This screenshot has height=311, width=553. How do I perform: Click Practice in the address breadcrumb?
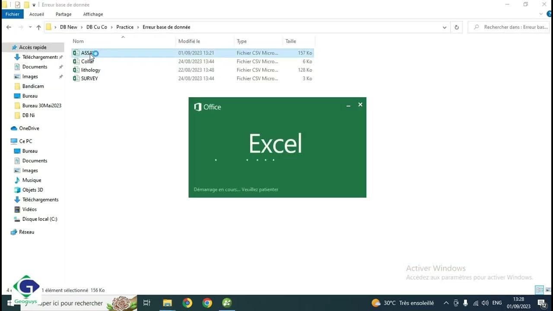click(125, 27)
